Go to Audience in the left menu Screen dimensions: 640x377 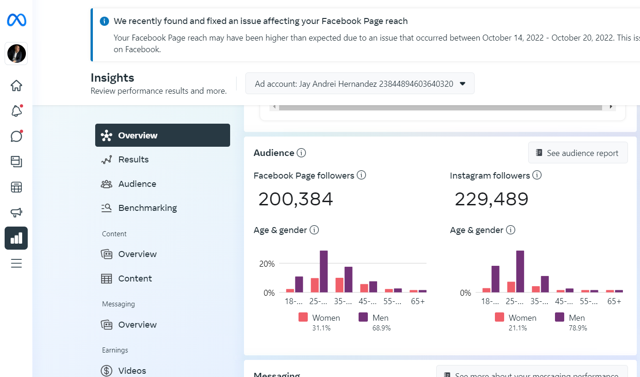tap(137, 184)
